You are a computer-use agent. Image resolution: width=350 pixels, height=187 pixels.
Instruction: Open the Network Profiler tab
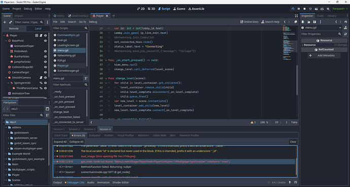coord(189,135)
